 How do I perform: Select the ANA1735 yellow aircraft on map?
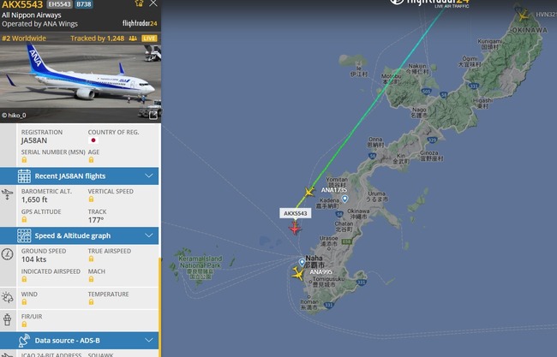[309, 192]
